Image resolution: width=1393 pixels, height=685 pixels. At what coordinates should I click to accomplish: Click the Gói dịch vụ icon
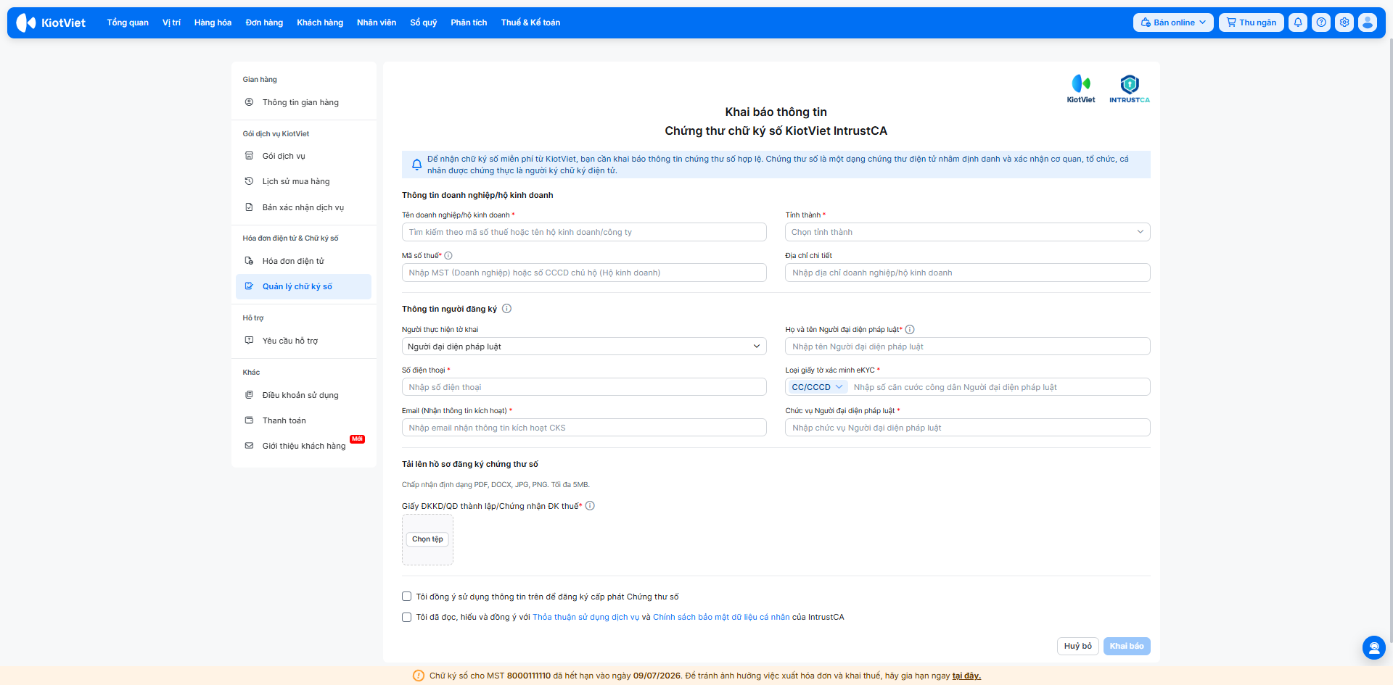point(249,156)
